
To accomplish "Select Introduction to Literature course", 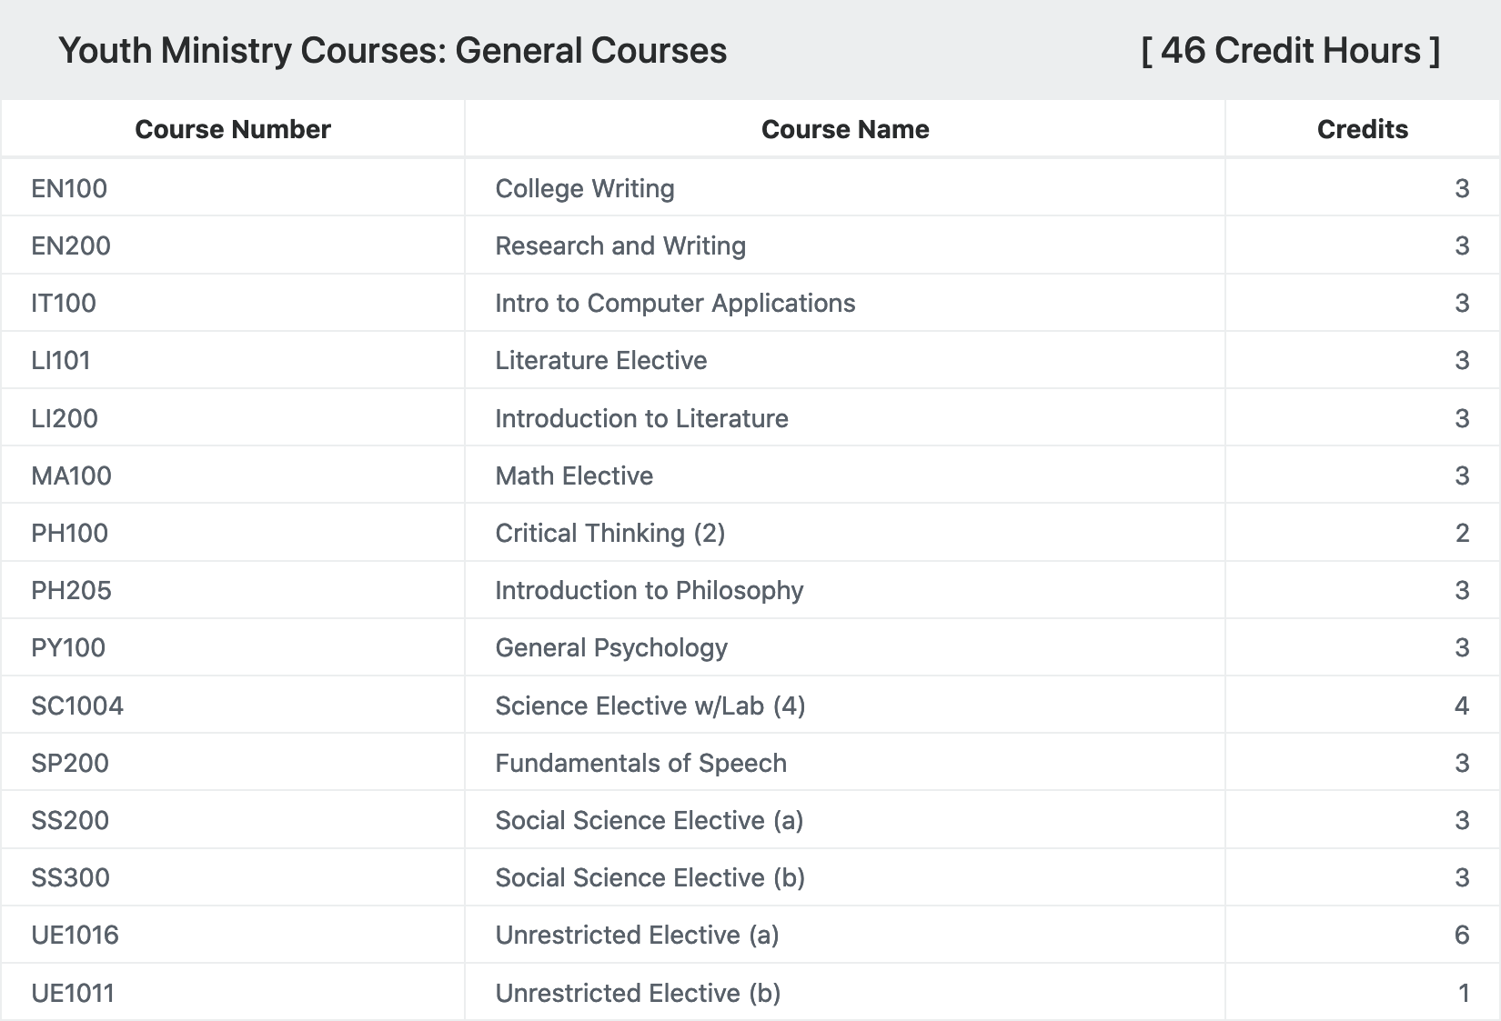I will point(641,418).
